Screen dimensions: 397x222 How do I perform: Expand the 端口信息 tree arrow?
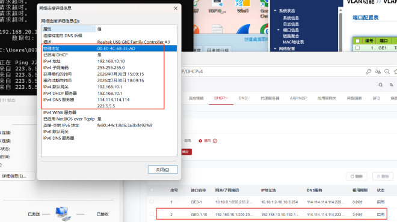point(279,30)
